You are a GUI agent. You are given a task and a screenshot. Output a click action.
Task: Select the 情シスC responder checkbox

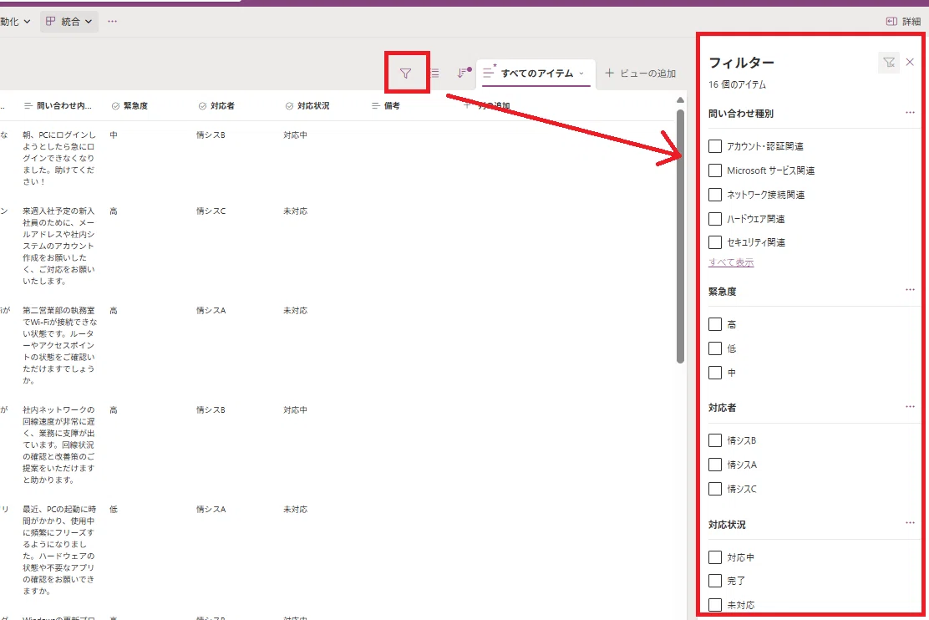[x=715, y=489]
